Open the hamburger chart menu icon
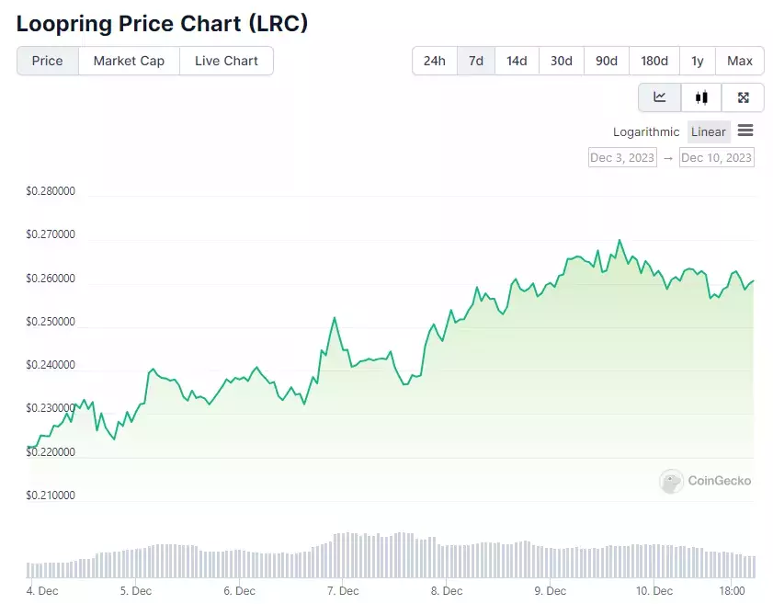Screen dimensions: 773x604 pyautogui.click(x=745, y=131)
